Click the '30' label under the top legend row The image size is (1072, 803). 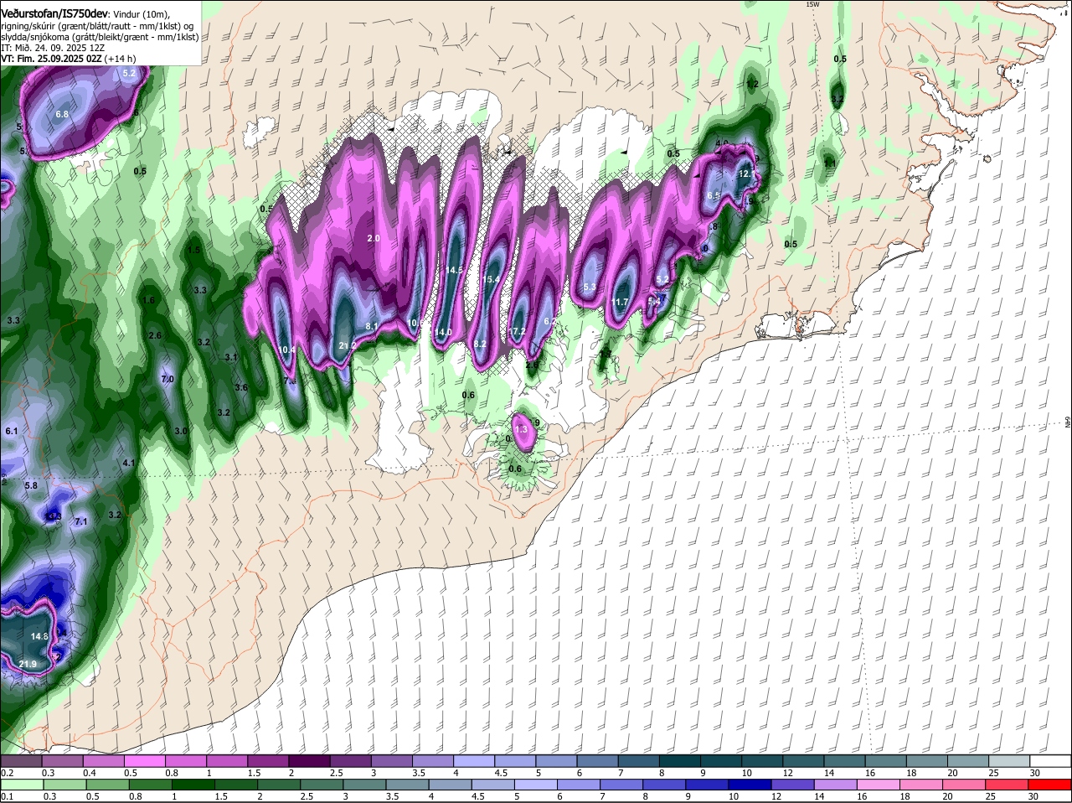(x=1035, y=773)
